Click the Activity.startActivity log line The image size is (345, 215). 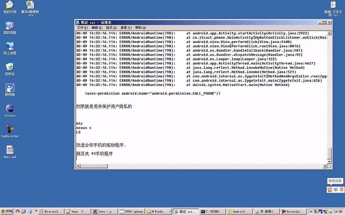point(193,33)
